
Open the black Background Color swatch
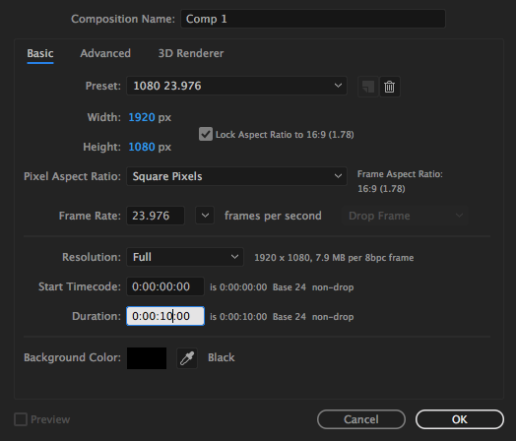(x=147, y=358)
